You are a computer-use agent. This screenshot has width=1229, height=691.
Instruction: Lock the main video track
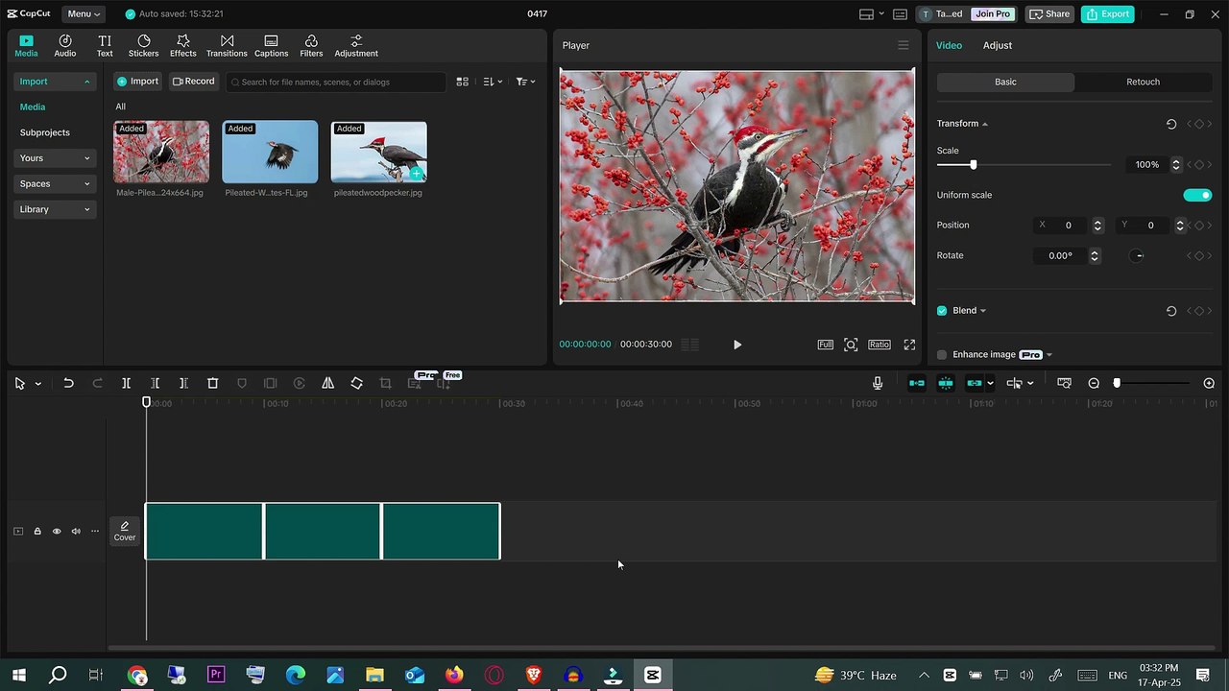pyautogui.click(x=37, y=532)
